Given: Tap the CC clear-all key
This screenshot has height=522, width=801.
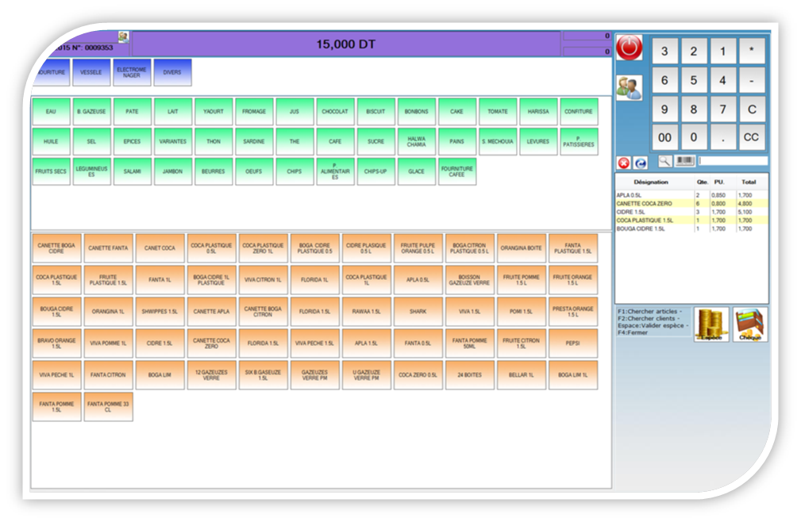Looking at the screenshot, I should (752, 137).
